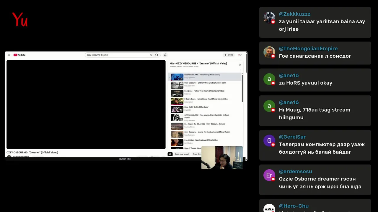
Task: Select the All filter chip
Action: [x=170, y=154]
